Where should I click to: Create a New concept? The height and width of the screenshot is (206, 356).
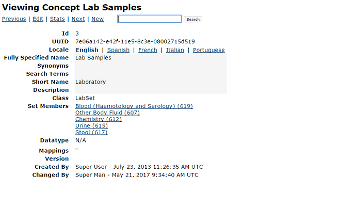click(x=98, y=19)
